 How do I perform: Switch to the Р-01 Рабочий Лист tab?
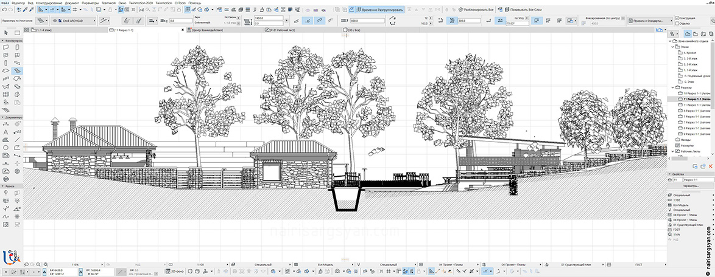(x=302, y=30)
